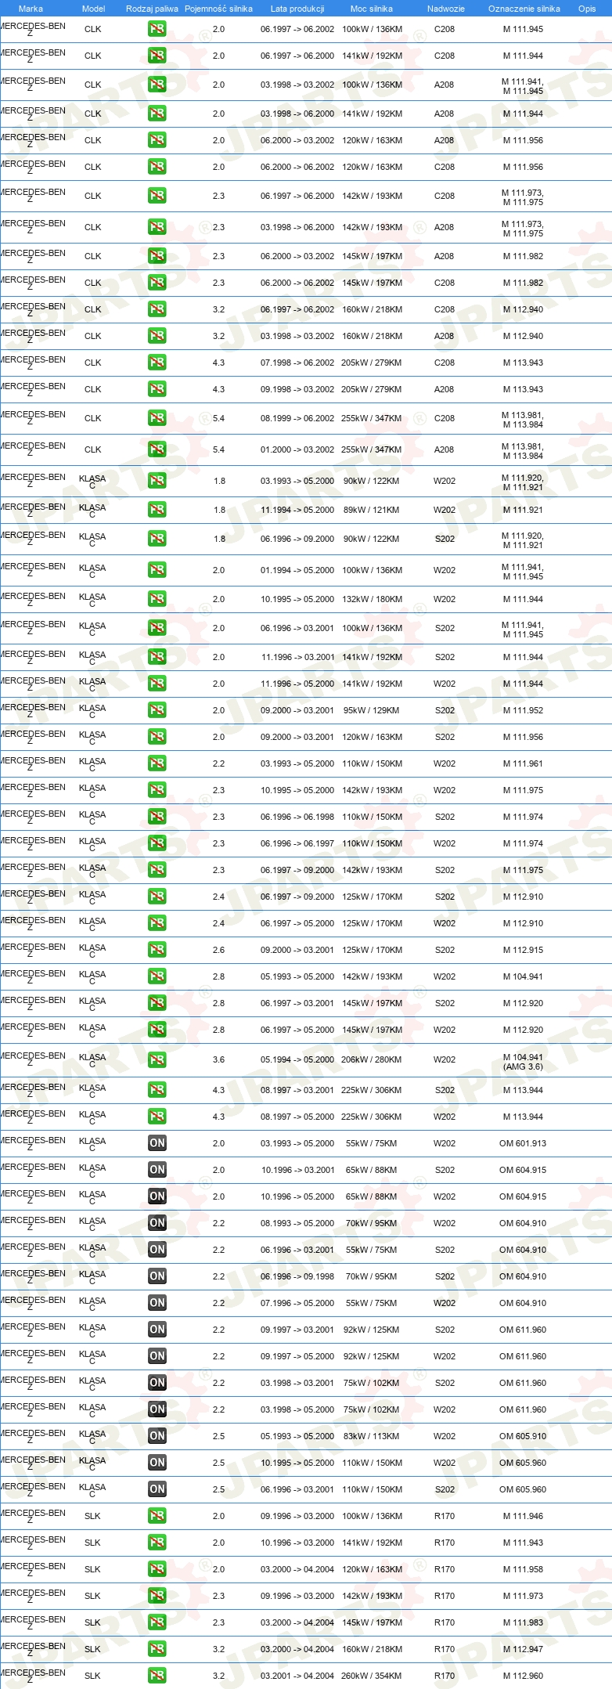The width and height of the screenshot is (612, 1689).
Task: Select the engine code M 111.952
Action: (x=523, y=710)
